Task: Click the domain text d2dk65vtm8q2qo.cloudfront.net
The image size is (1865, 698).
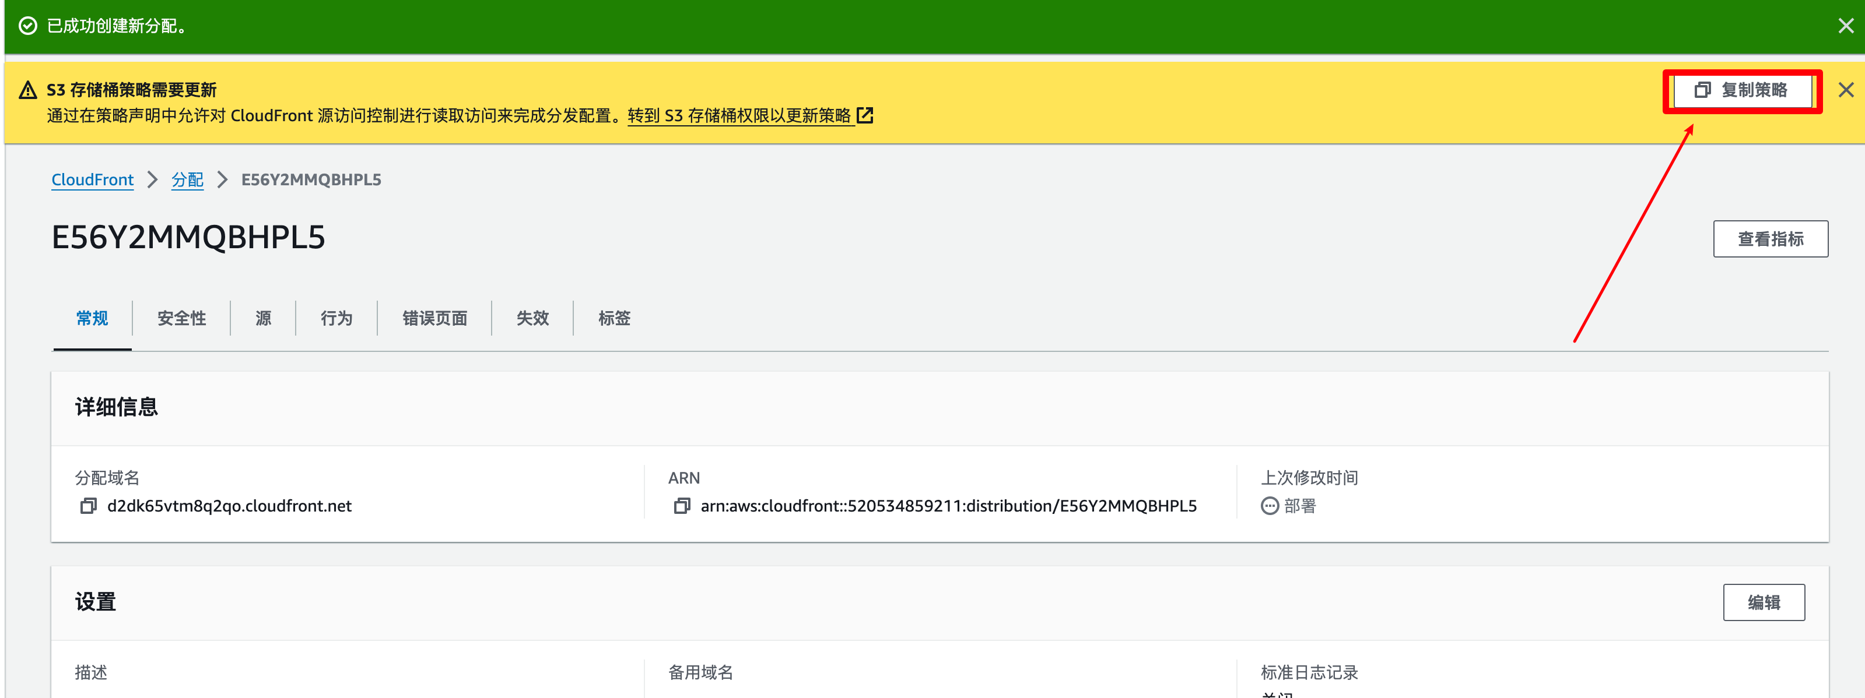Action: click(x=229, y=506)
